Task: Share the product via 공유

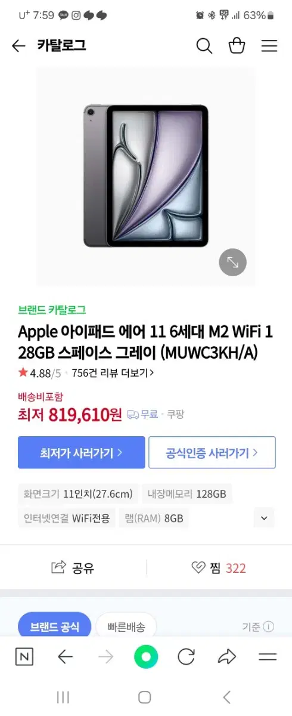Action: (x=73, y=568)
